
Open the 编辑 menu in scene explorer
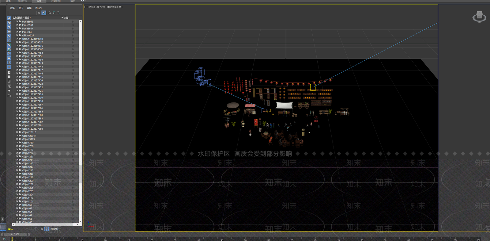29,8
